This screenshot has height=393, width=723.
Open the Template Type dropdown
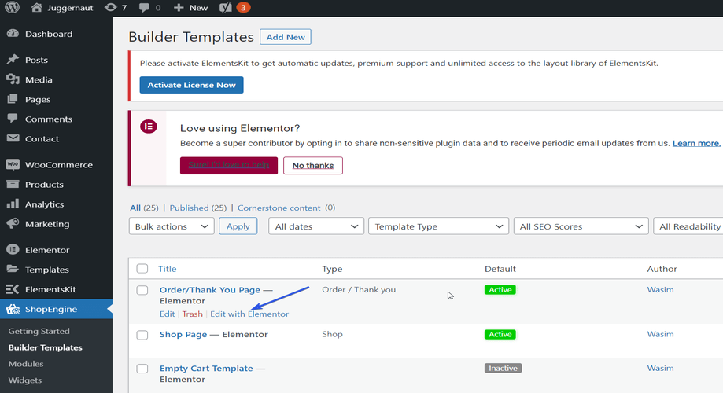pyautogui.click(x=438, y=226)
